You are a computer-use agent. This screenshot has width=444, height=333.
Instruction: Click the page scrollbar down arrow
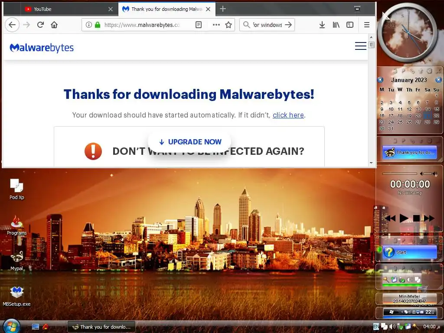(x=371, y=163)
